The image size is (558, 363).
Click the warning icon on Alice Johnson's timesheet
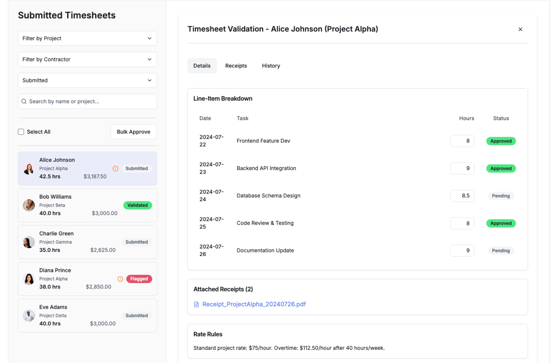pos(115,168)
